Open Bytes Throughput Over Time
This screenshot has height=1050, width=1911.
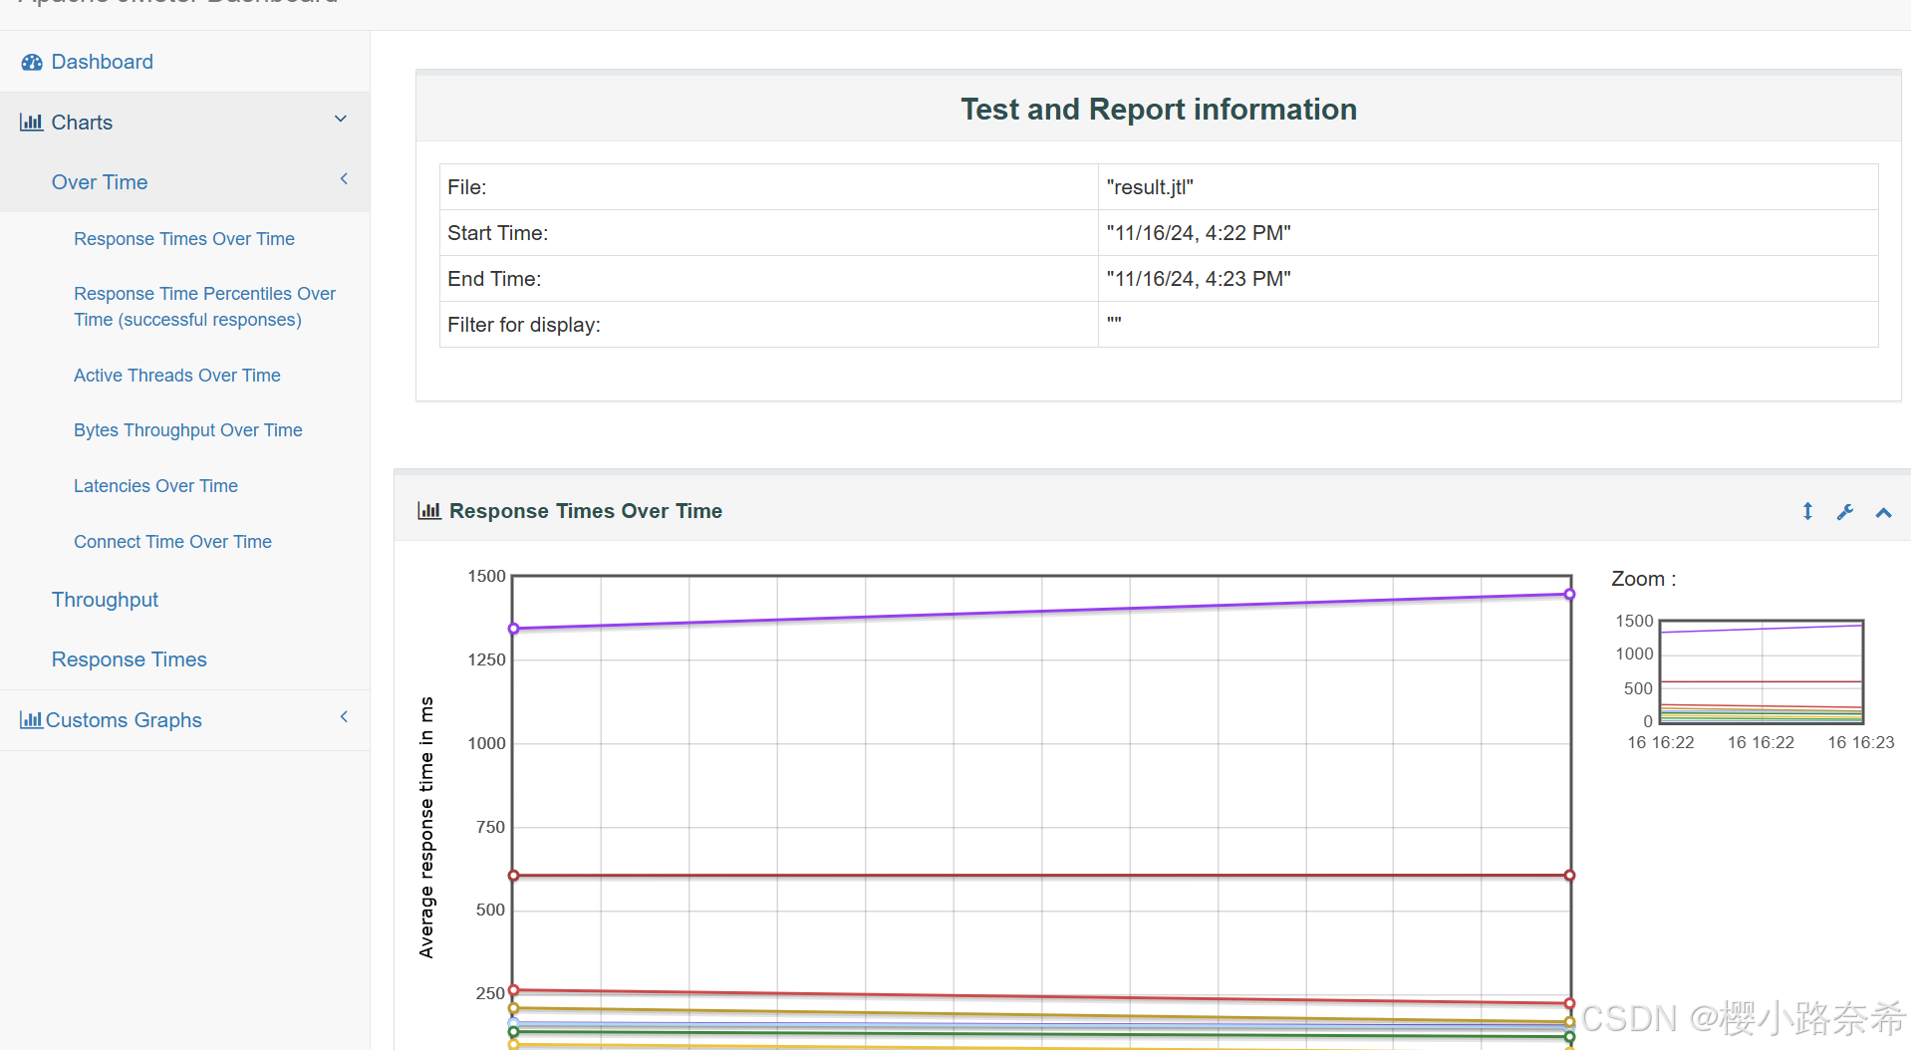click(188, 430)
